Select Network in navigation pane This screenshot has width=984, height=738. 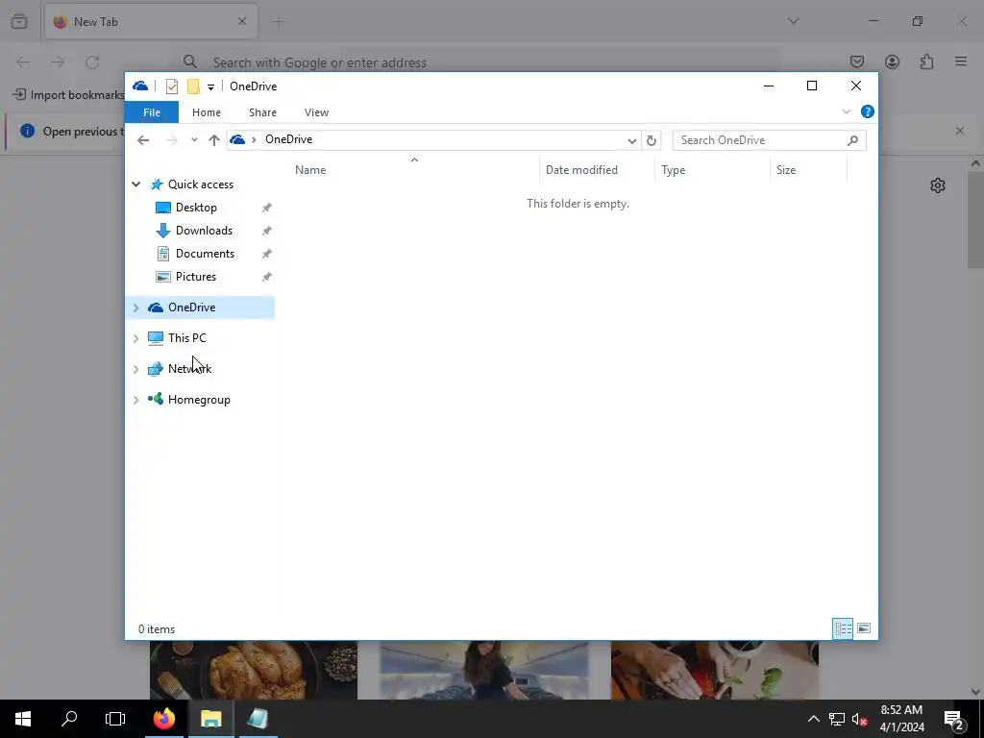189,369
